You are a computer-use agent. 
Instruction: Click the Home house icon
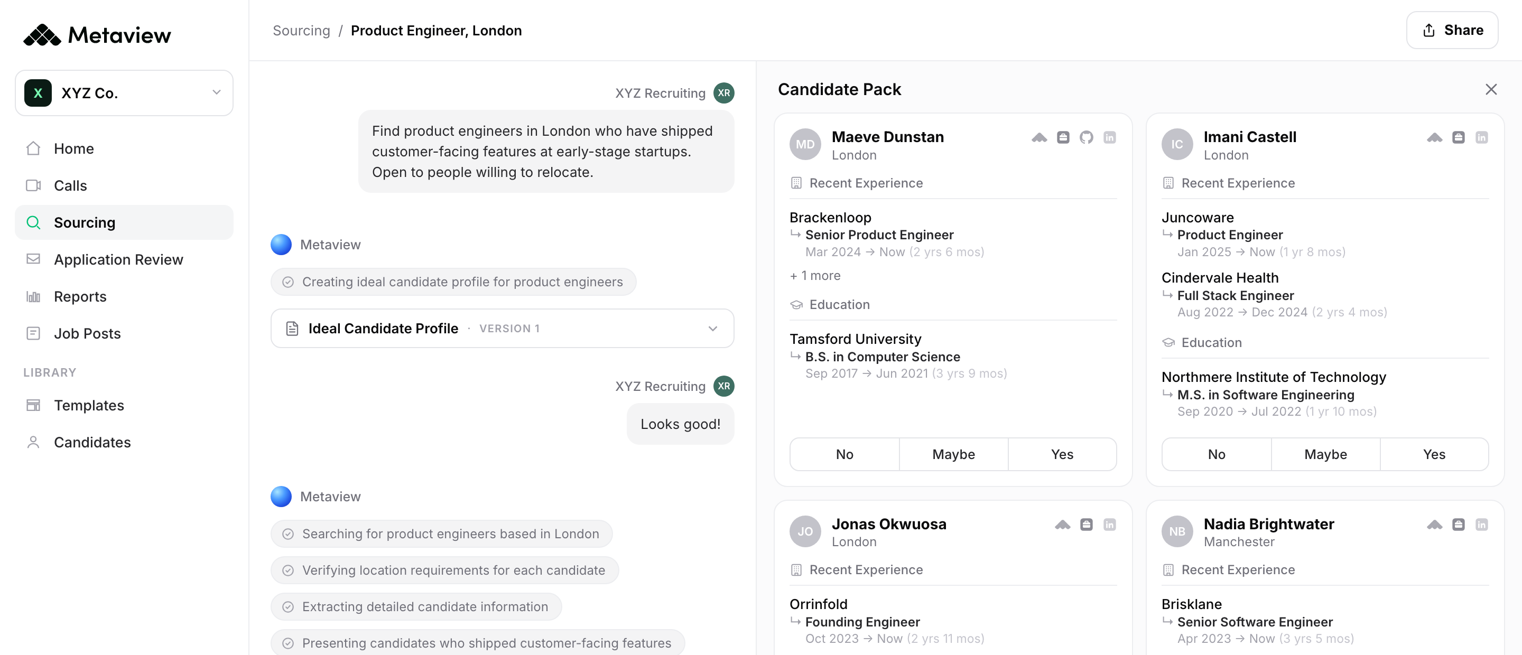[34, 148]
